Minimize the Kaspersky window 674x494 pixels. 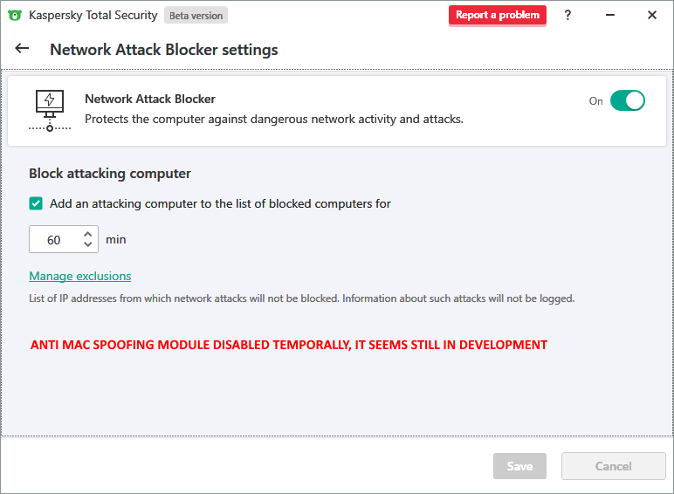tap(610, 15)
